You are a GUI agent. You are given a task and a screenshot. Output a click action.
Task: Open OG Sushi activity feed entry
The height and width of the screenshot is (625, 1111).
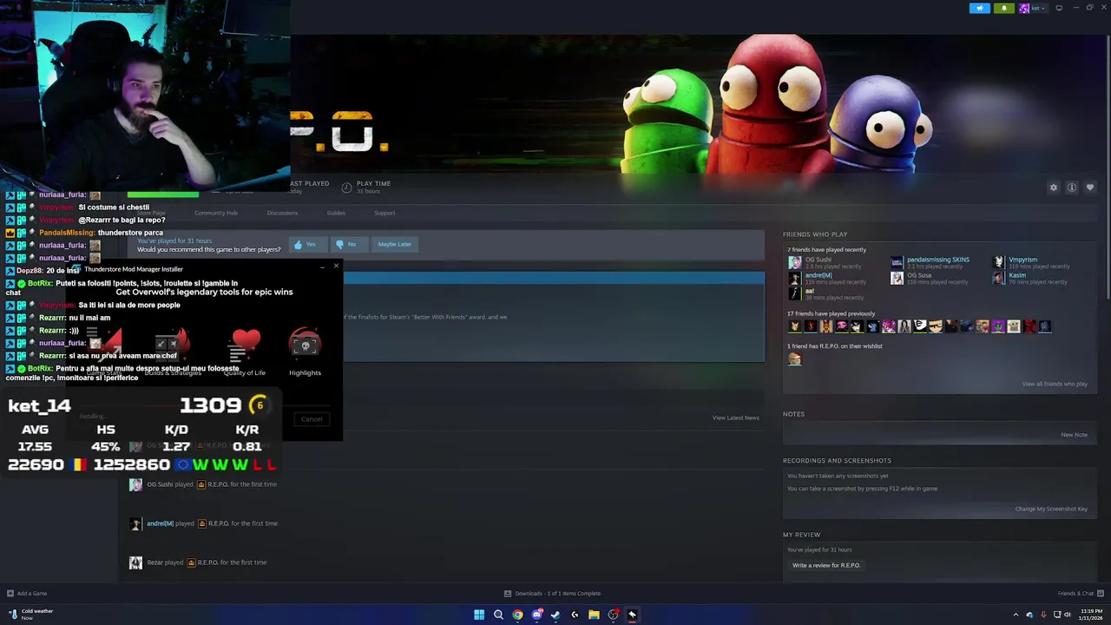[x=203, y=484]
